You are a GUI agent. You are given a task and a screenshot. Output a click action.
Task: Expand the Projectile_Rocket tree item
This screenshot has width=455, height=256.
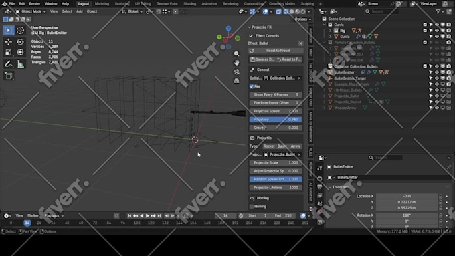324,102
